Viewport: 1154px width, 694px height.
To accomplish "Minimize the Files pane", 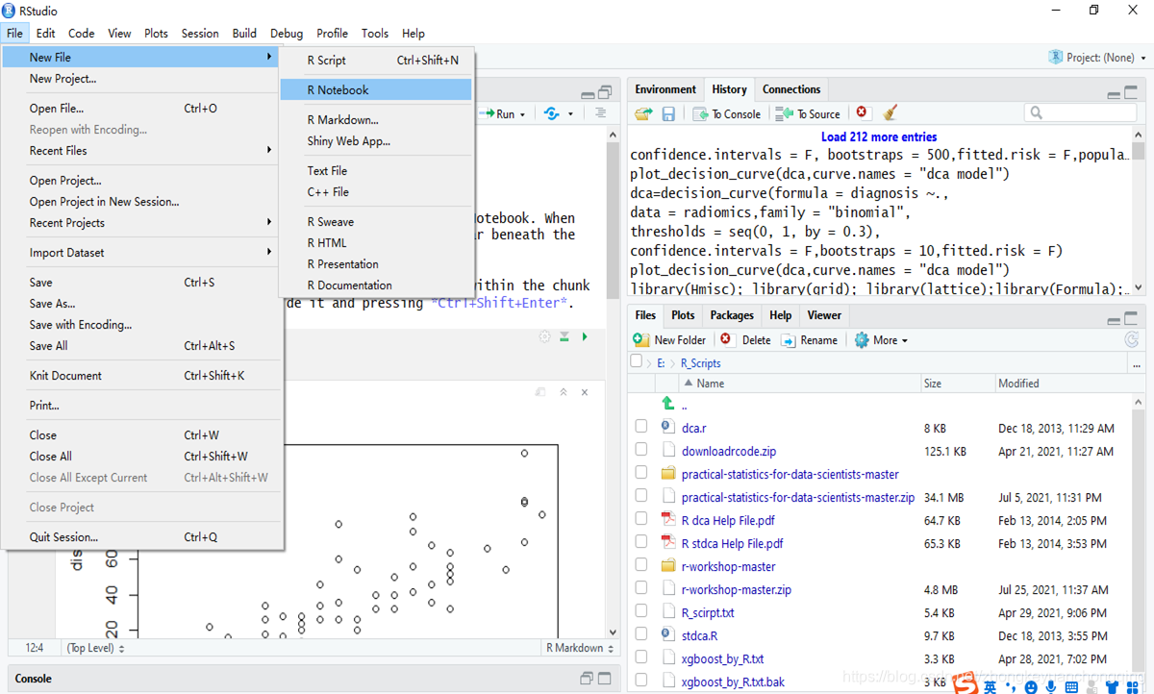I will point(1114,319).
